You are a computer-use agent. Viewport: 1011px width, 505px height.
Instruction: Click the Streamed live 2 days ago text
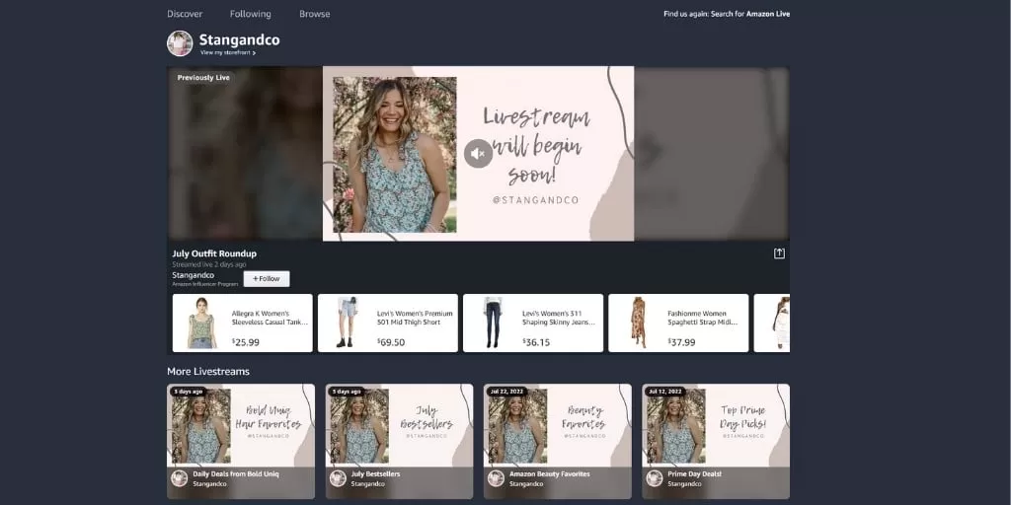pyautogui.click(x=209, y=264)
